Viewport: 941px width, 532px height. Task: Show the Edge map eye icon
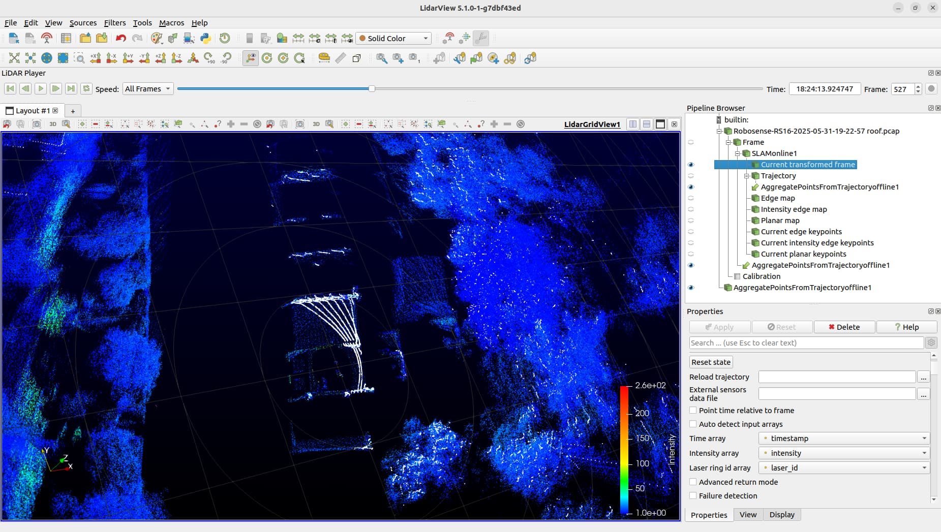(691, 198)
